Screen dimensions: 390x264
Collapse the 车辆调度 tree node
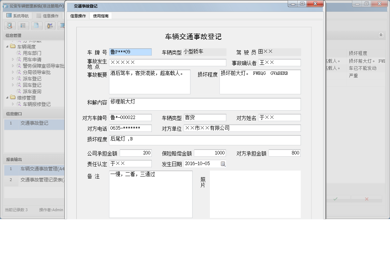pyautogui.click(x=7, y=47)
